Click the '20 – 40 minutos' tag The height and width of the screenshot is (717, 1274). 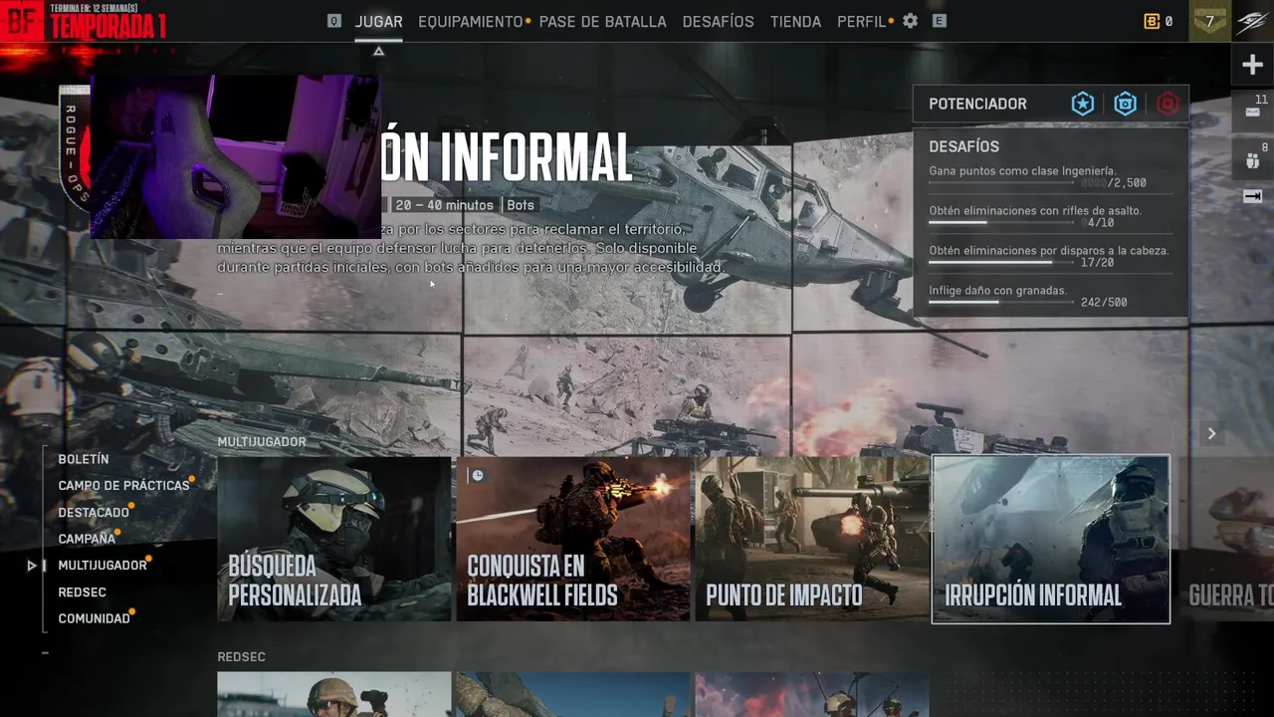(x=444, y=205)
